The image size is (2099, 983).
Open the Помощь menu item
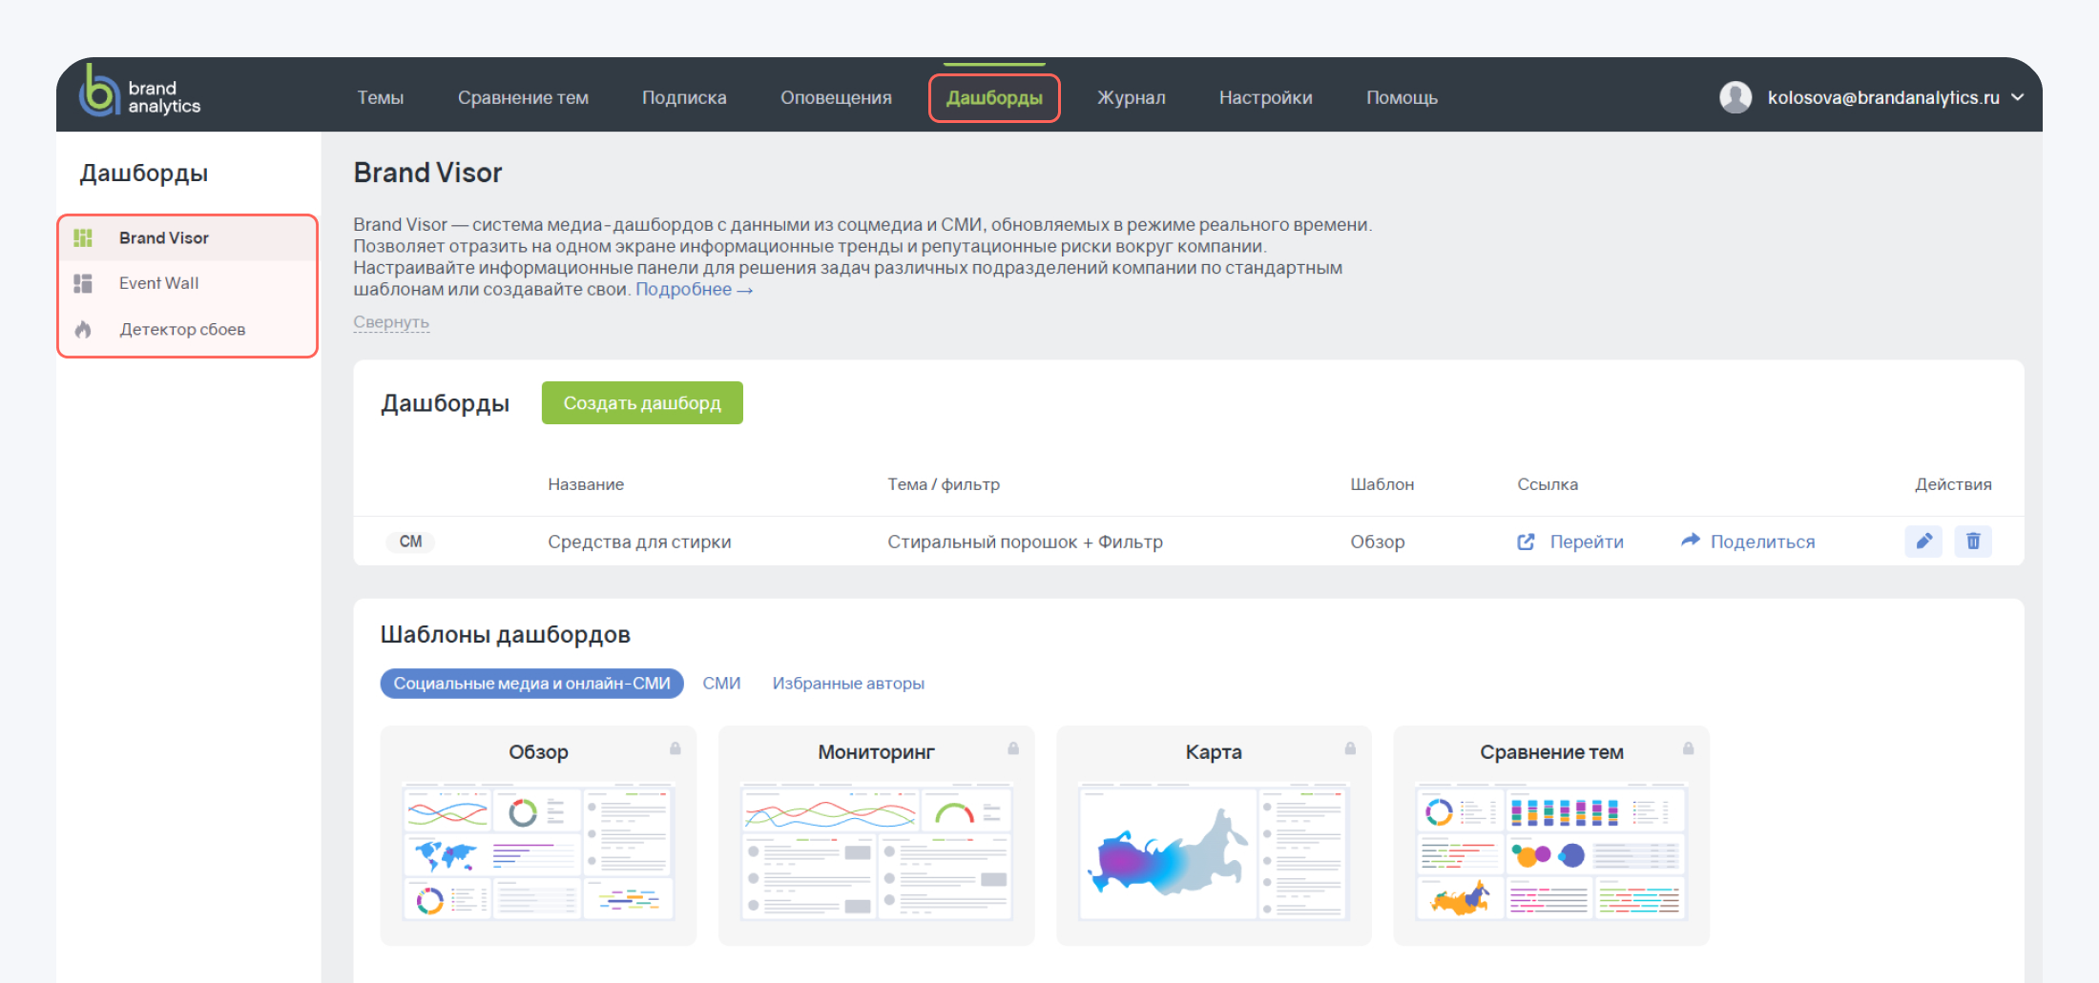coord(1402,97)
